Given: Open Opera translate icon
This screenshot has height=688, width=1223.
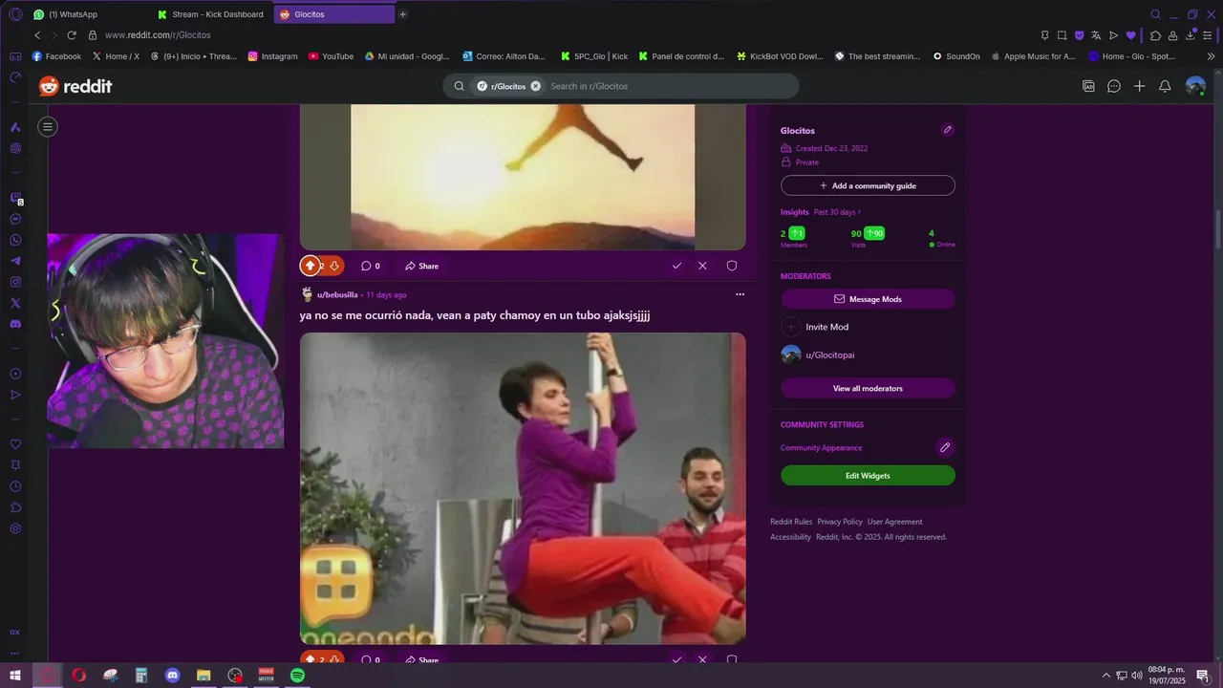Looking at the screenshot, I should [1096, 35].
